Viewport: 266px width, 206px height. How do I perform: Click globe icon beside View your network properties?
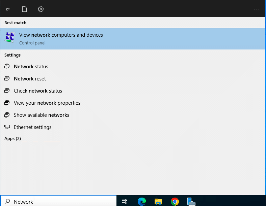[x=7, y=103]
